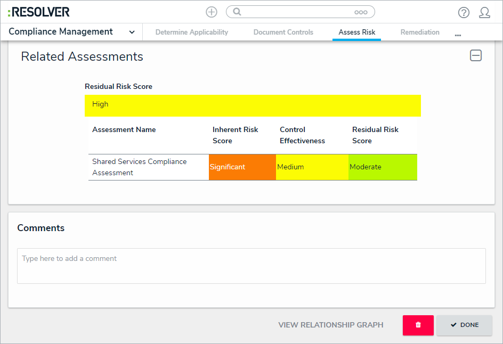Select the Assess Risk tab
This screenshot has width=503, height=344.
click(357, 32)
